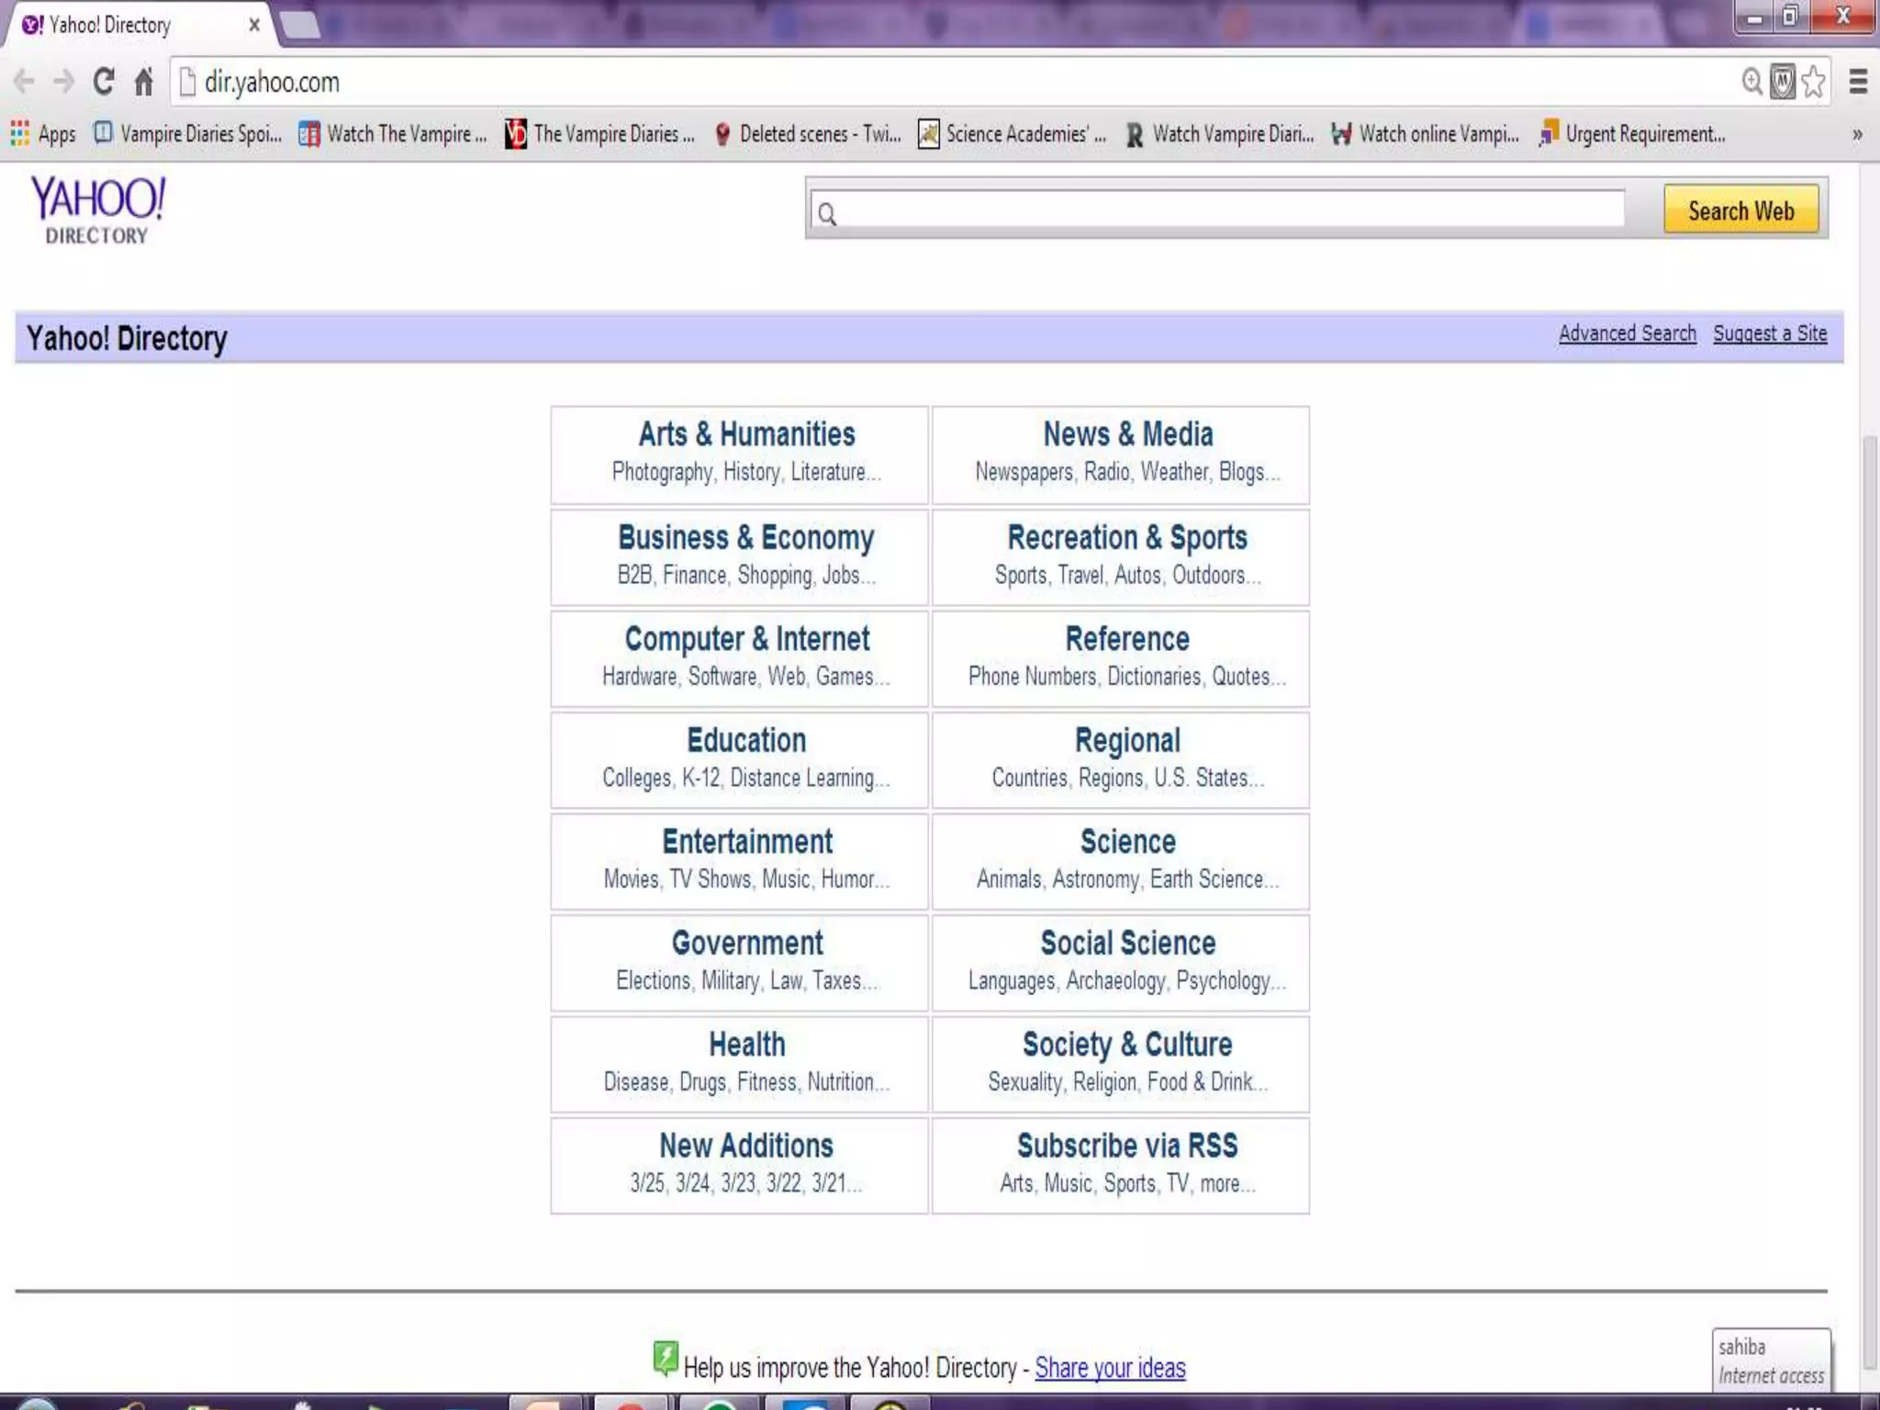Open the Chrome hamburger menu
1880x1410 pixels.
coord(1858,82)
